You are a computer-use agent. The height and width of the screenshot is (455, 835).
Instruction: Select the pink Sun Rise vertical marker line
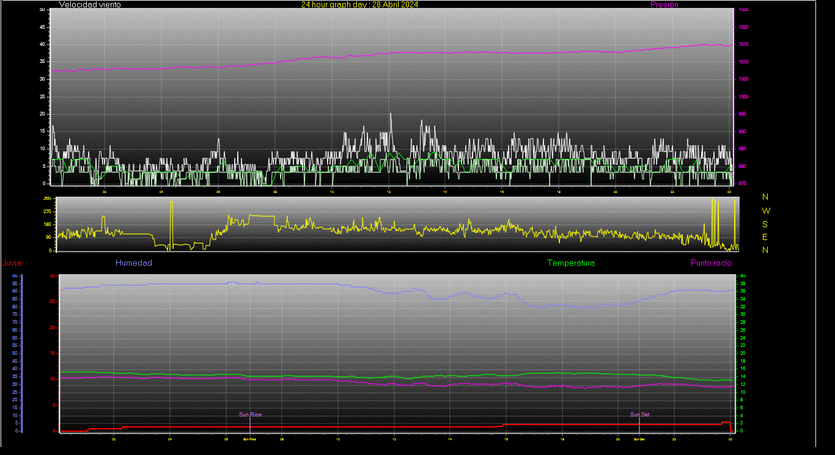(x=250, y=424)
